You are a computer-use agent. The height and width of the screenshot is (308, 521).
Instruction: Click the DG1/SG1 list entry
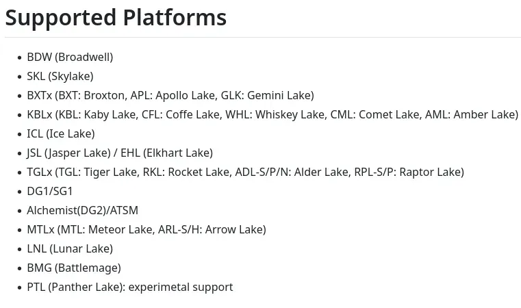pos(50,192)
